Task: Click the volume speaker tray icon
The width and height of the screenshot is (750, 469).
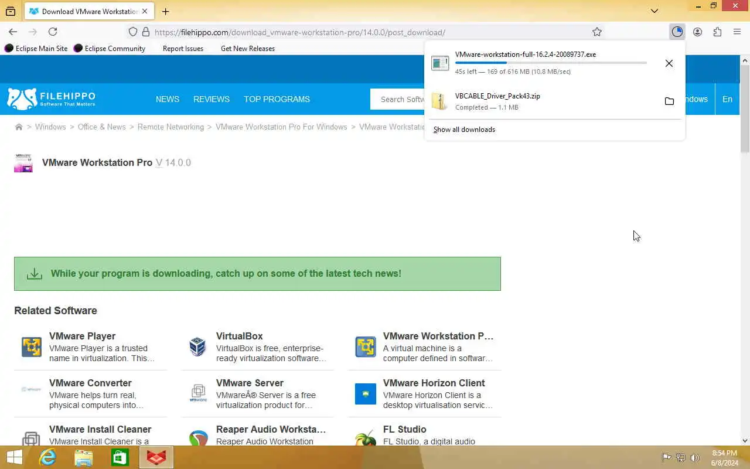Action: click(695, 458)
